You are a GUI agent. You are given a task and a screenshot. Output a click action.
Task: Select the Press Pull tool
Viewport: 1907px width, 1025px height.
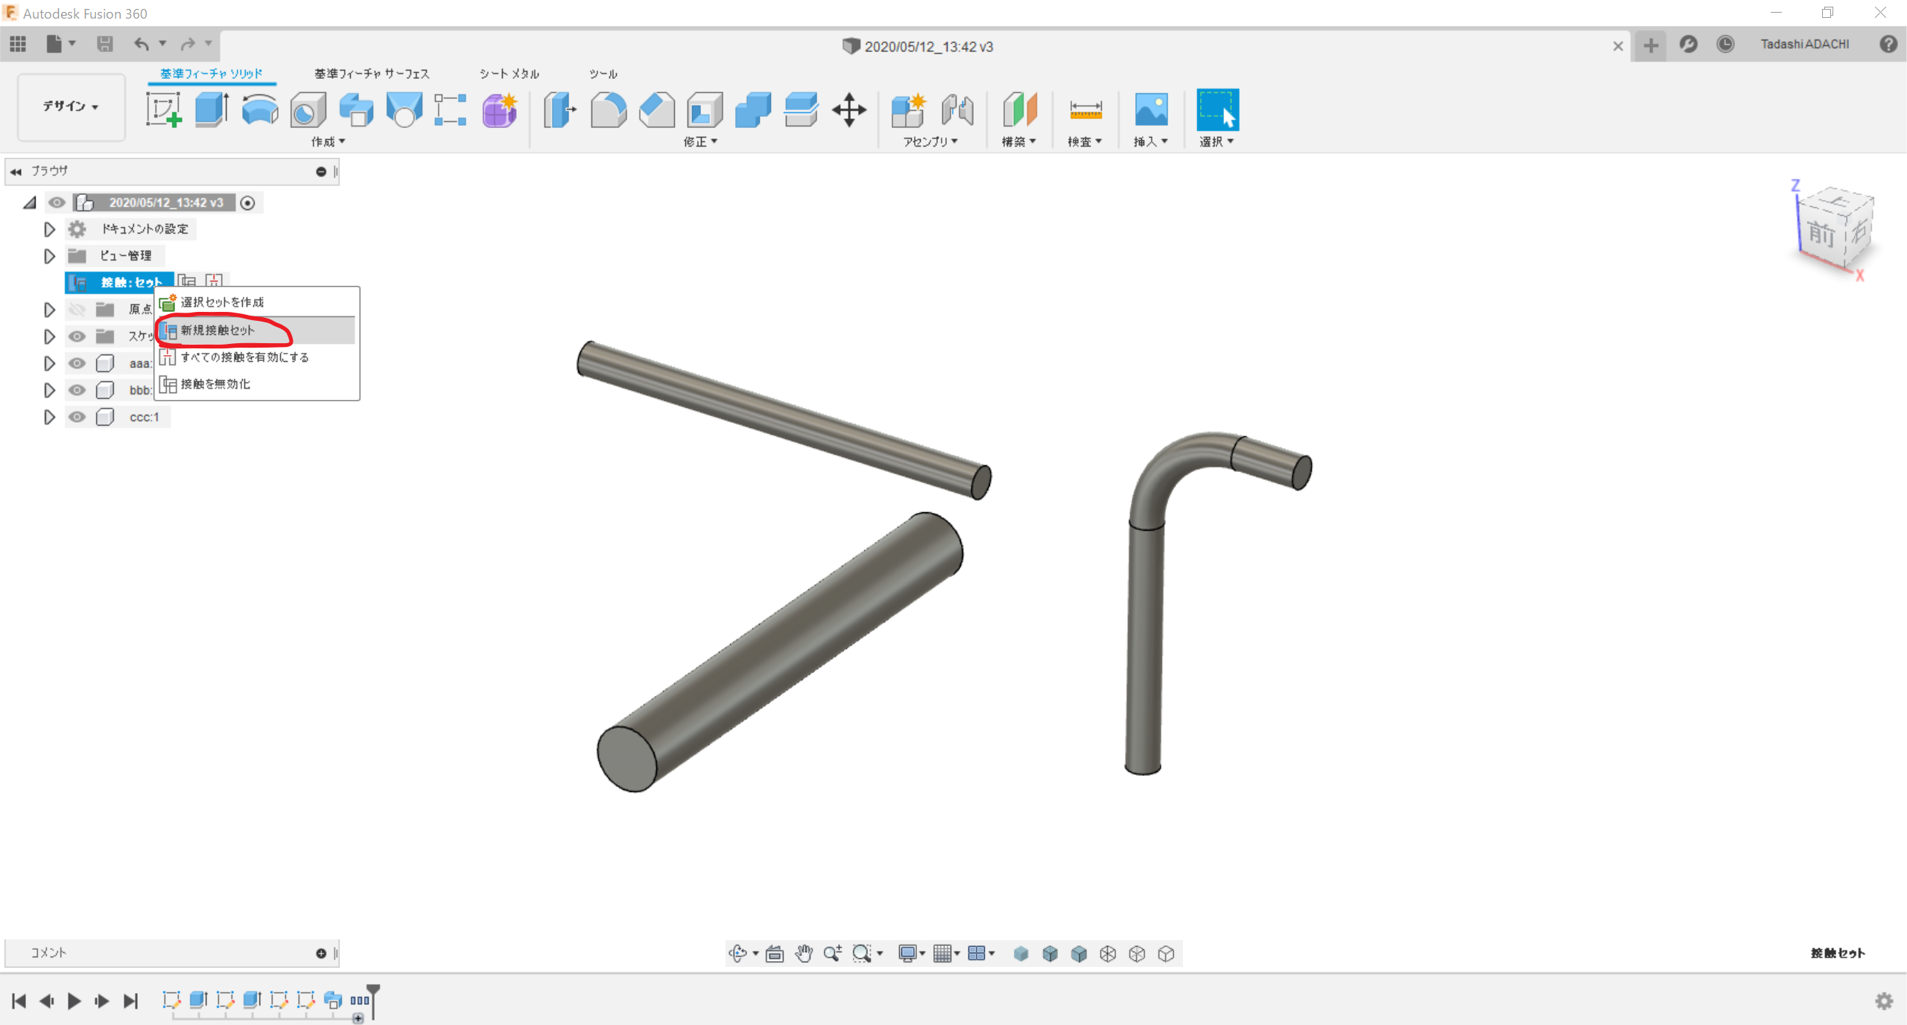pos(559,110)
